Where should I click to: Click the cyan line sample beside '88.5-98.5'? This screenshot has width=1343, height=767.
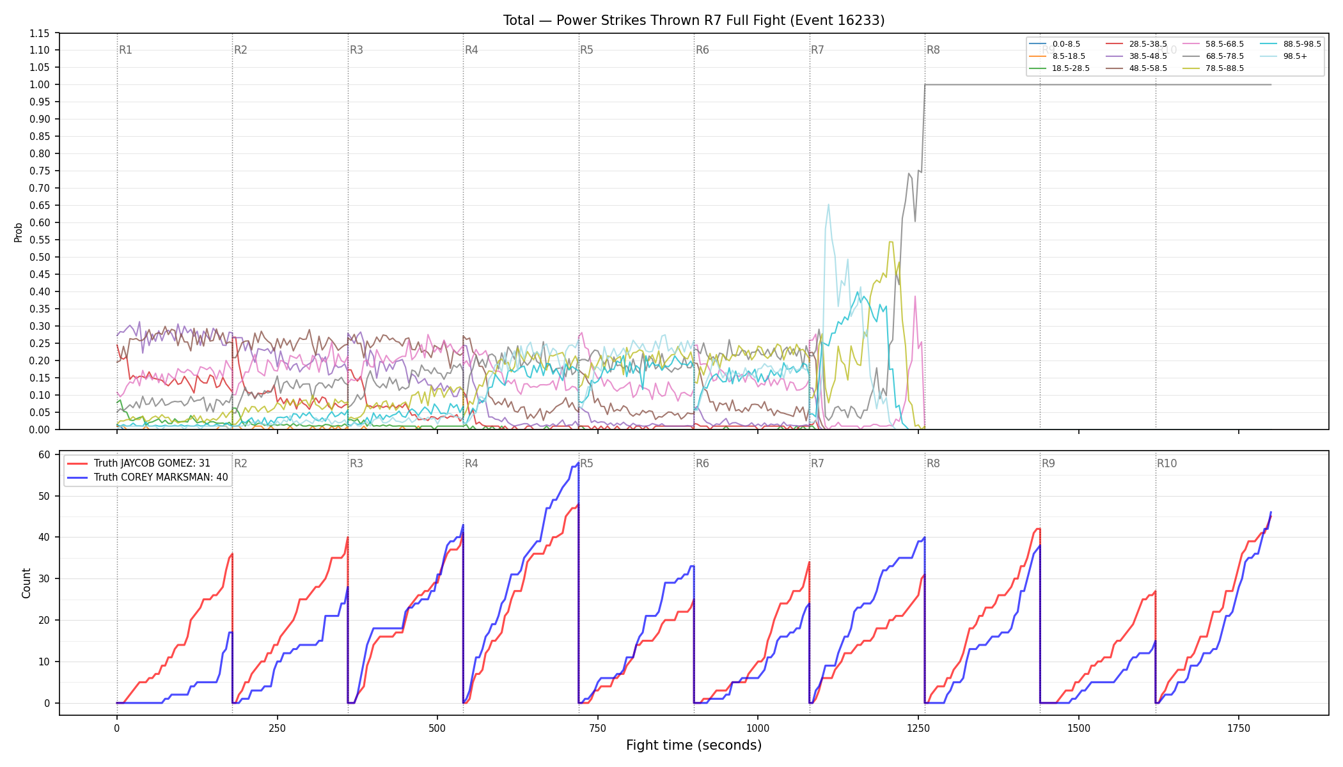(x=1268, y=44)
